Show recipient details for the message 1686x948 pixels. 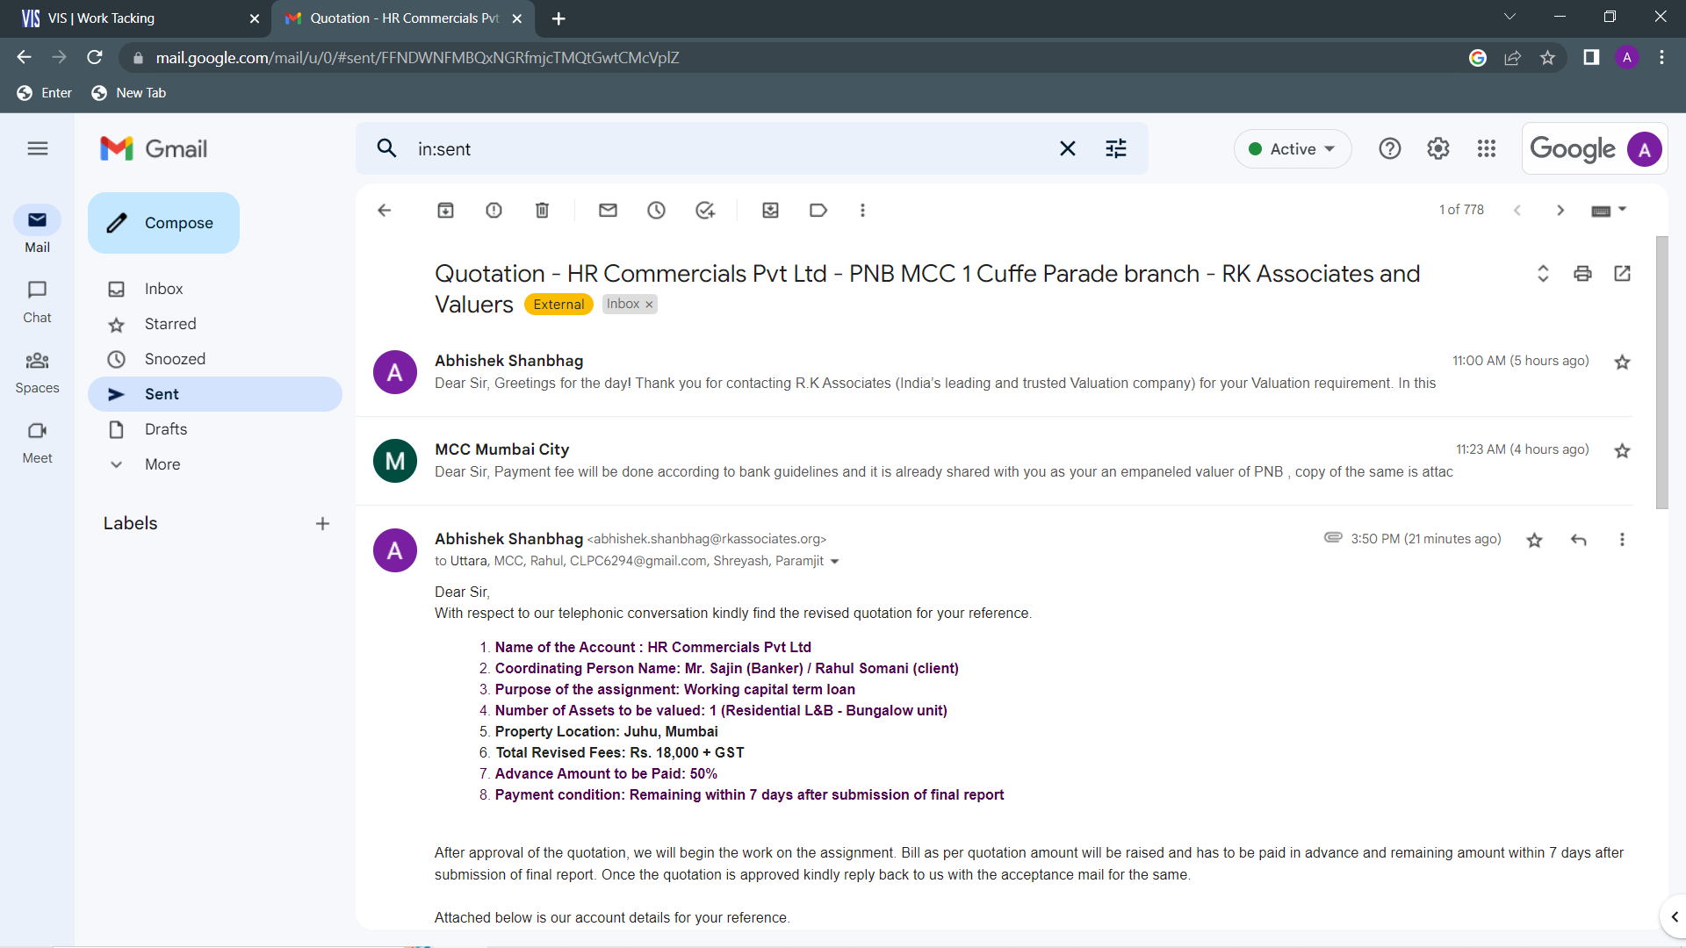point(834,562)
